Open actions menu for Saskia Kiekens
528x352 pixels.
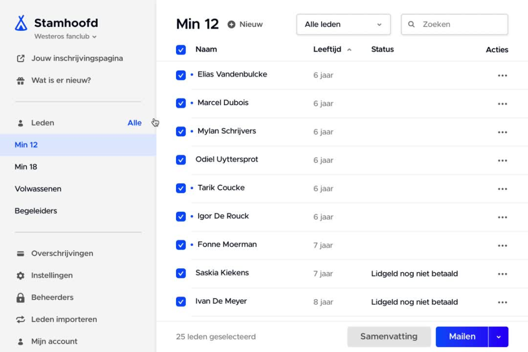point(502,274)
